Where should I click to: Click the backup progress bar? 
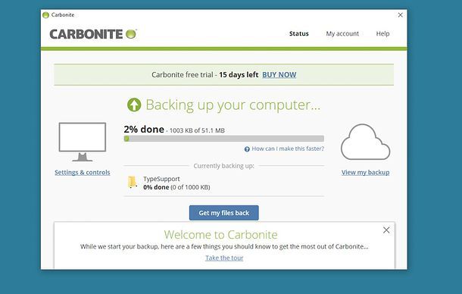coord(224,139)
